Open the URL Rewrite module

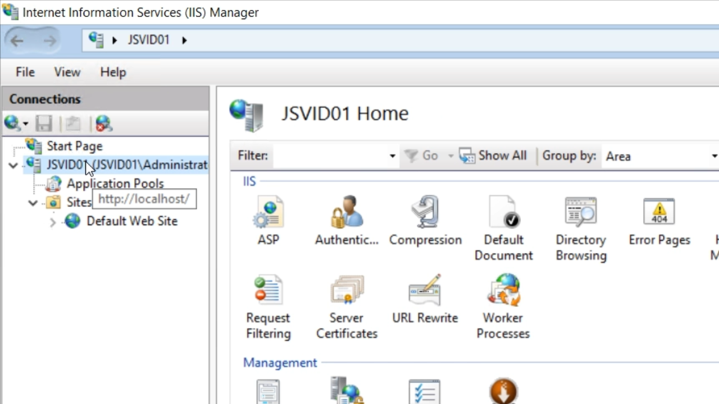tap(425, 292)
